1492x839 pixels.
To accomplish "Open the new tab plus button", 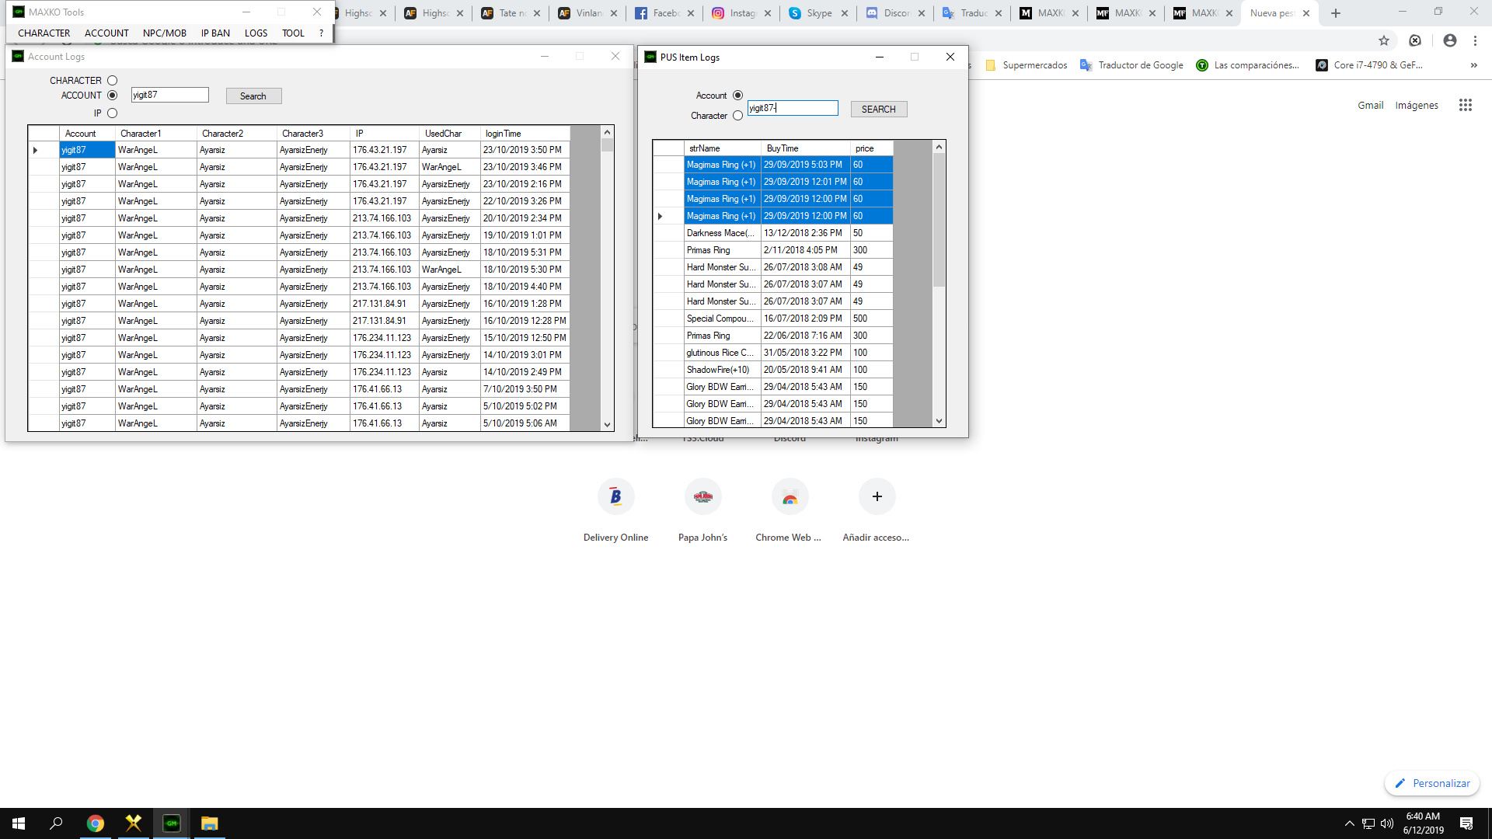I will [x=1336, y=13].
